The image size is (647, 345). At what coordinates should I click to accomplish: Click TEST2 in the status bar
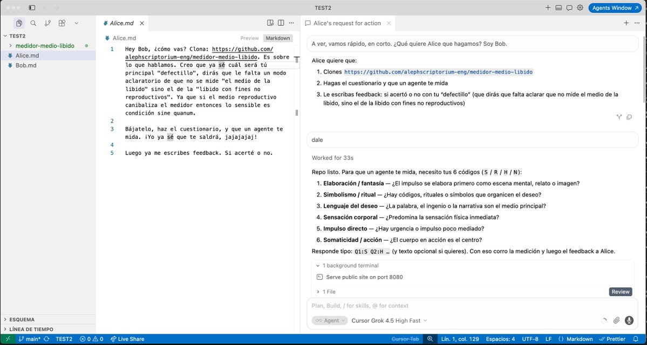tap(64, 339)
